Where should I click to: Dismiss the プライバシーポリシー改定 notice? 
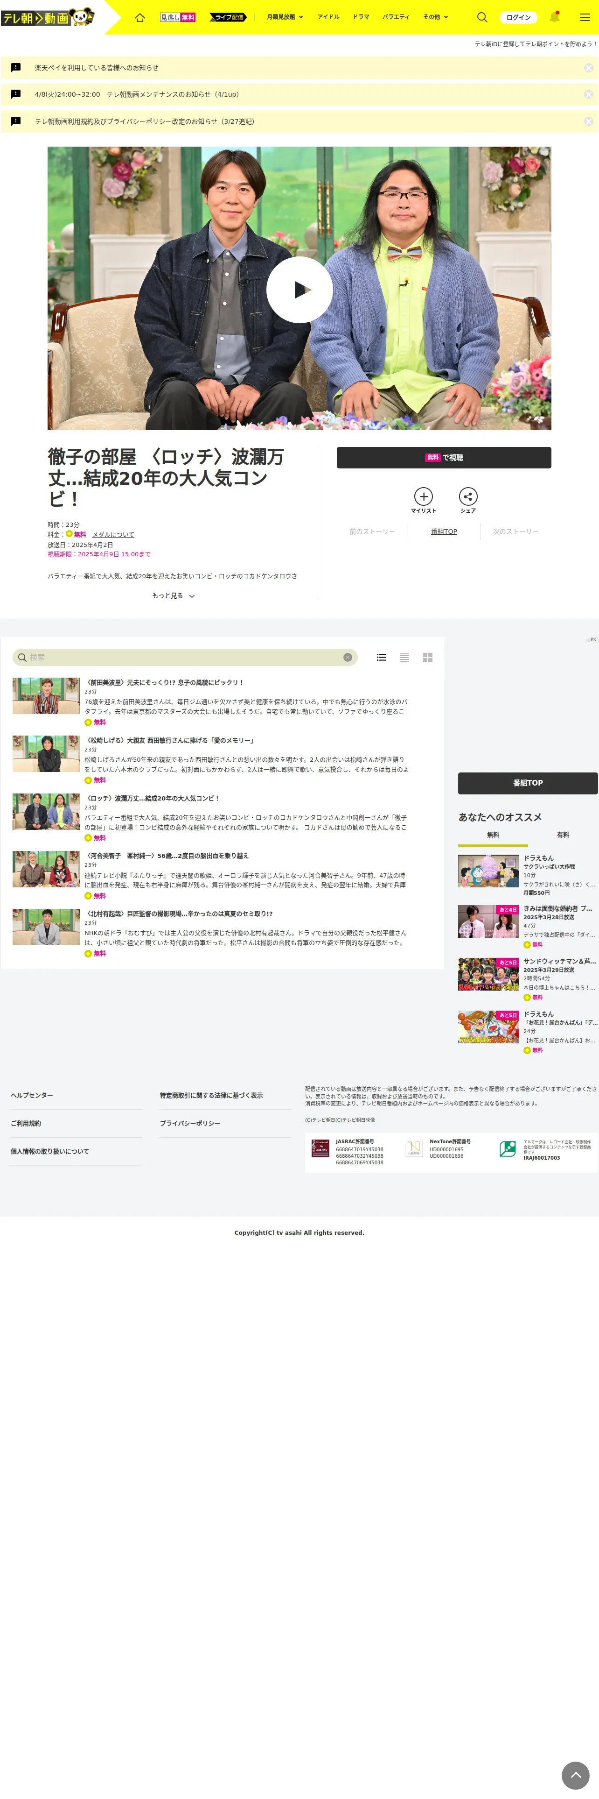tap(588, 121)
